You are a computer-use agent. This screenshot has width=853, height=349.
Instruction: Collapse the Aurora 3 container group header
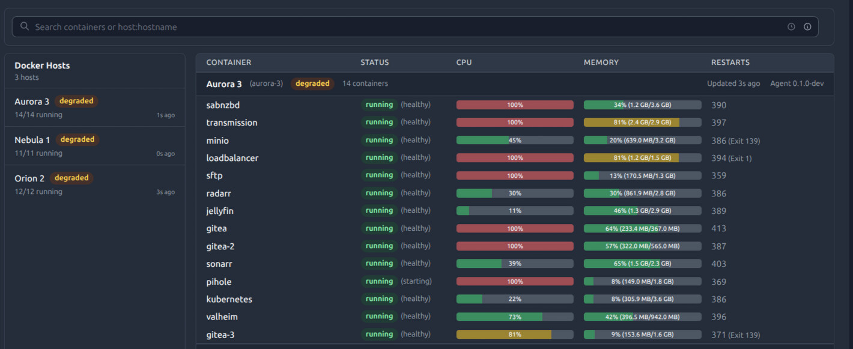click(x=224, y=84)
